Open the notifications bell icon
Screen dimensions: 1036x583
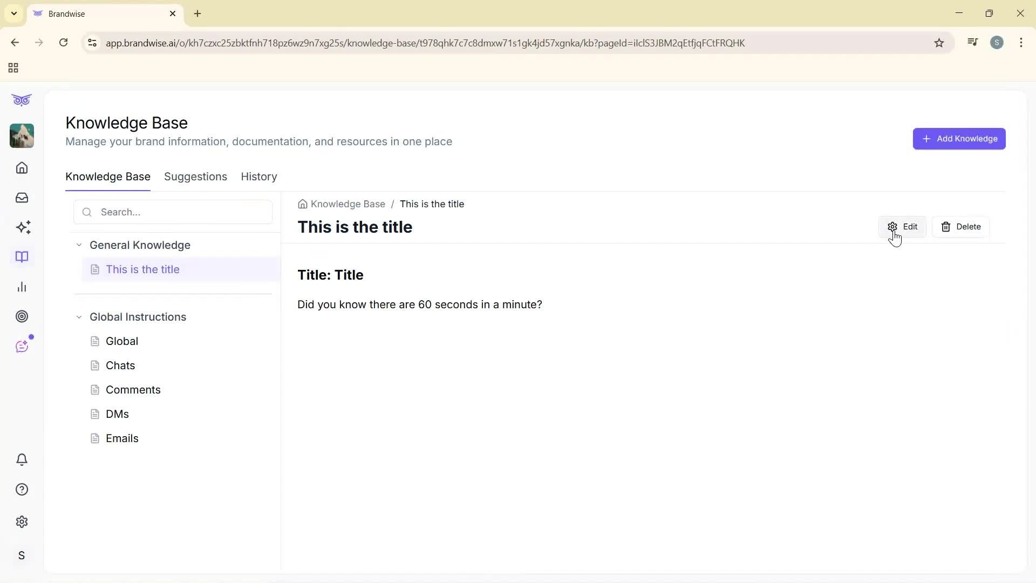point(22,459)
